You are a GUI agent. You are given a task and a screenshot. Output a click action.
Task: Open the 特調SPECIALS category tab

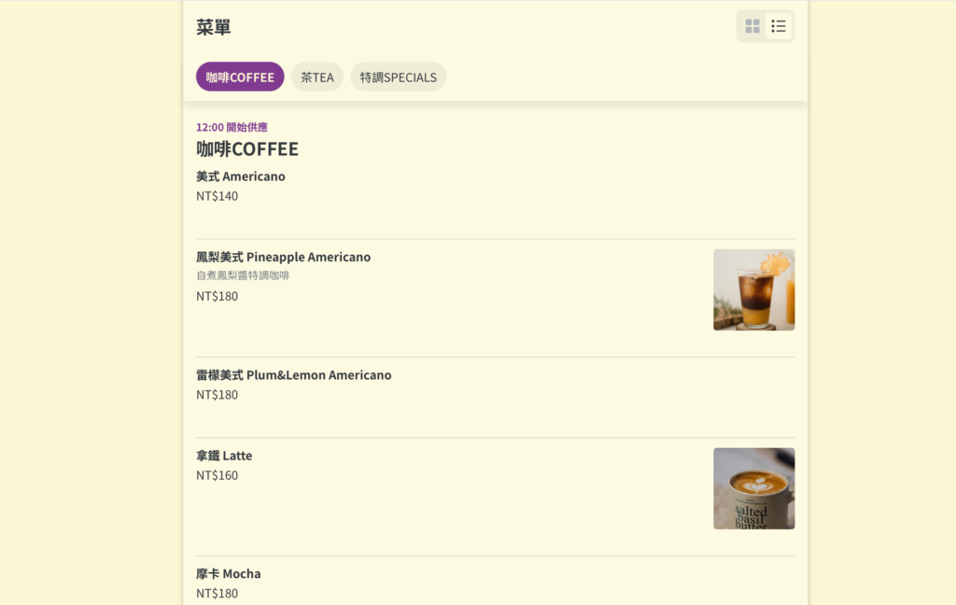[x=398, y=77]
